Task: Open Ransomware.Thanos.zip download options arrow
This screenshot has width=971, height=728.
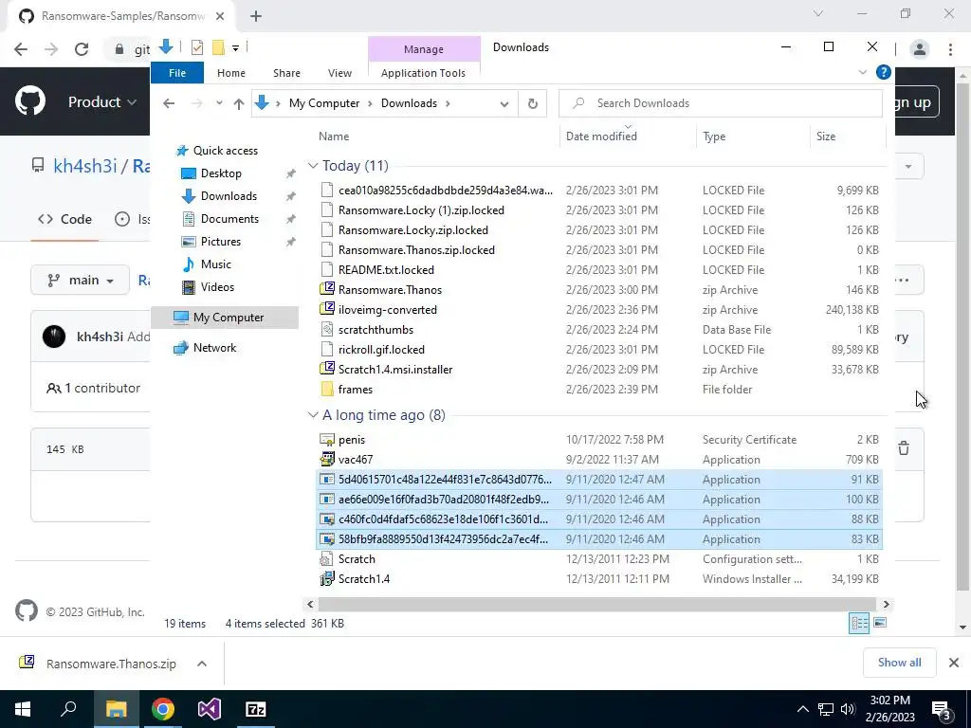Action: click(202, 663)
